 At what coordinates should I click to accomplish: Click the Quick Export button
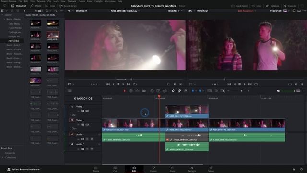239,6
